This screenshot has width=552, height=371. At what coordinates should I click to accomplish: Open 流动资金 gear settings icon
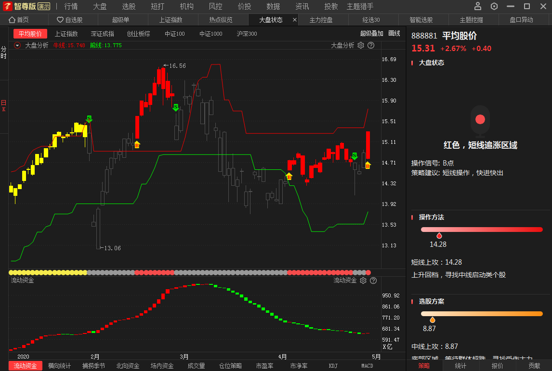pyautogui.click(x=363, y=280)
